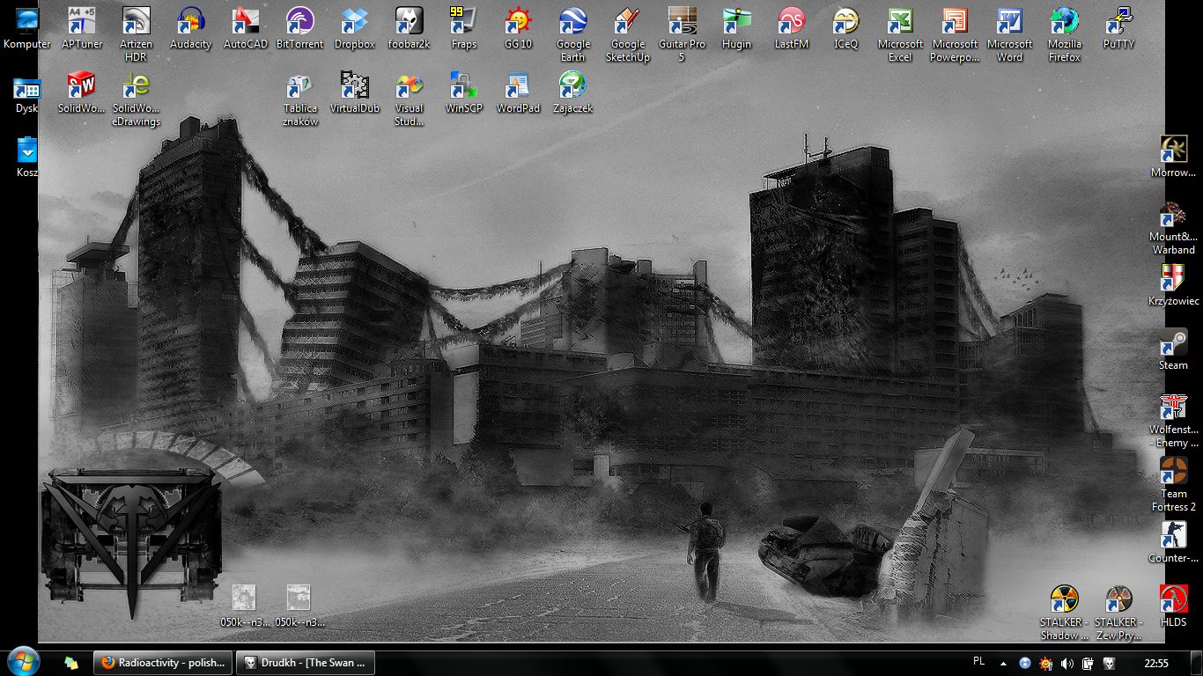Select the Team Fortress 2 icon
The height and width of the screenshot is (676, 1203).
coord(1173,472)
